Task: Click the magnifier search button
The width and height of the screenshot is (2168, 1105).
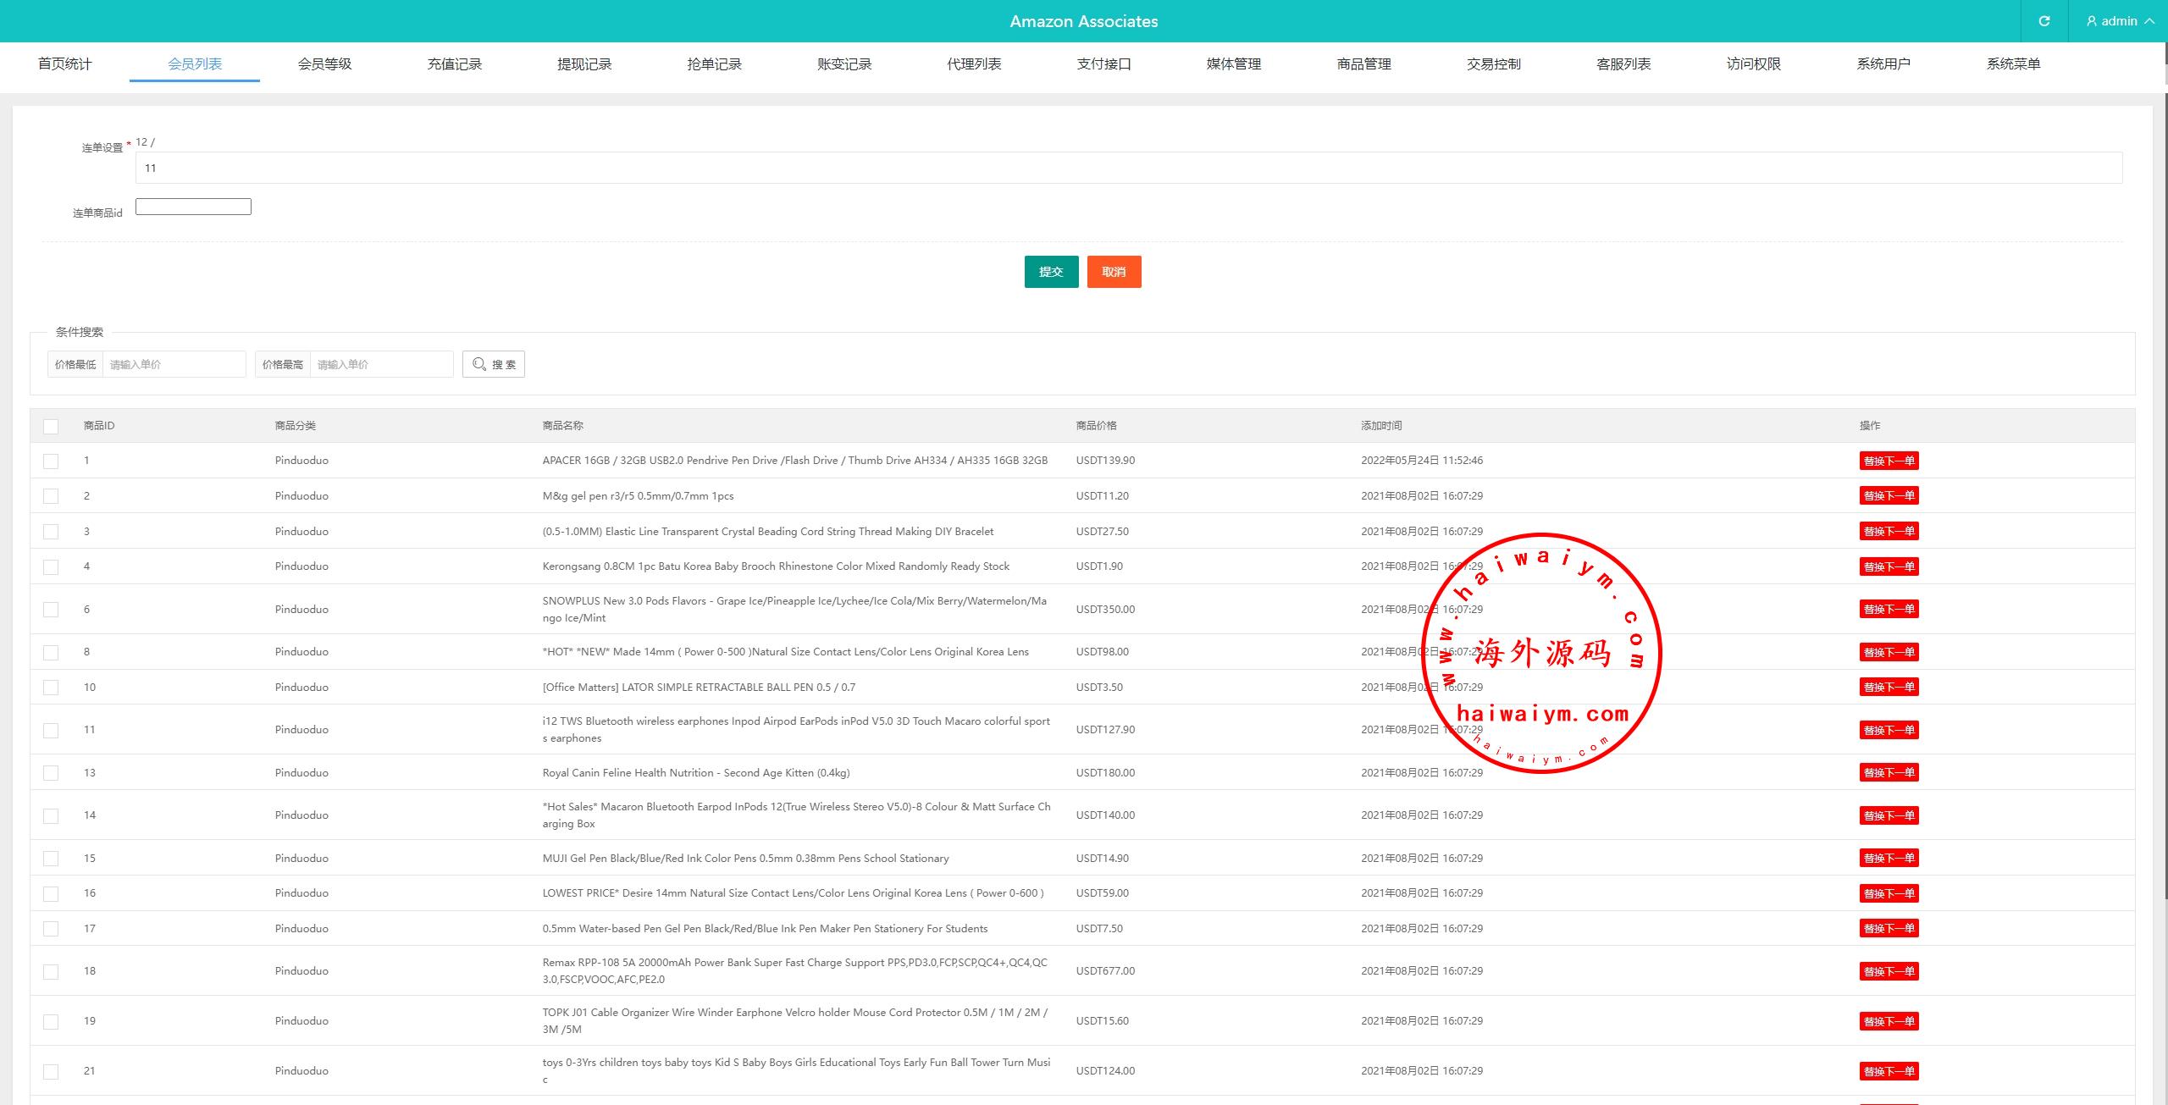Action: coord(494,364)
